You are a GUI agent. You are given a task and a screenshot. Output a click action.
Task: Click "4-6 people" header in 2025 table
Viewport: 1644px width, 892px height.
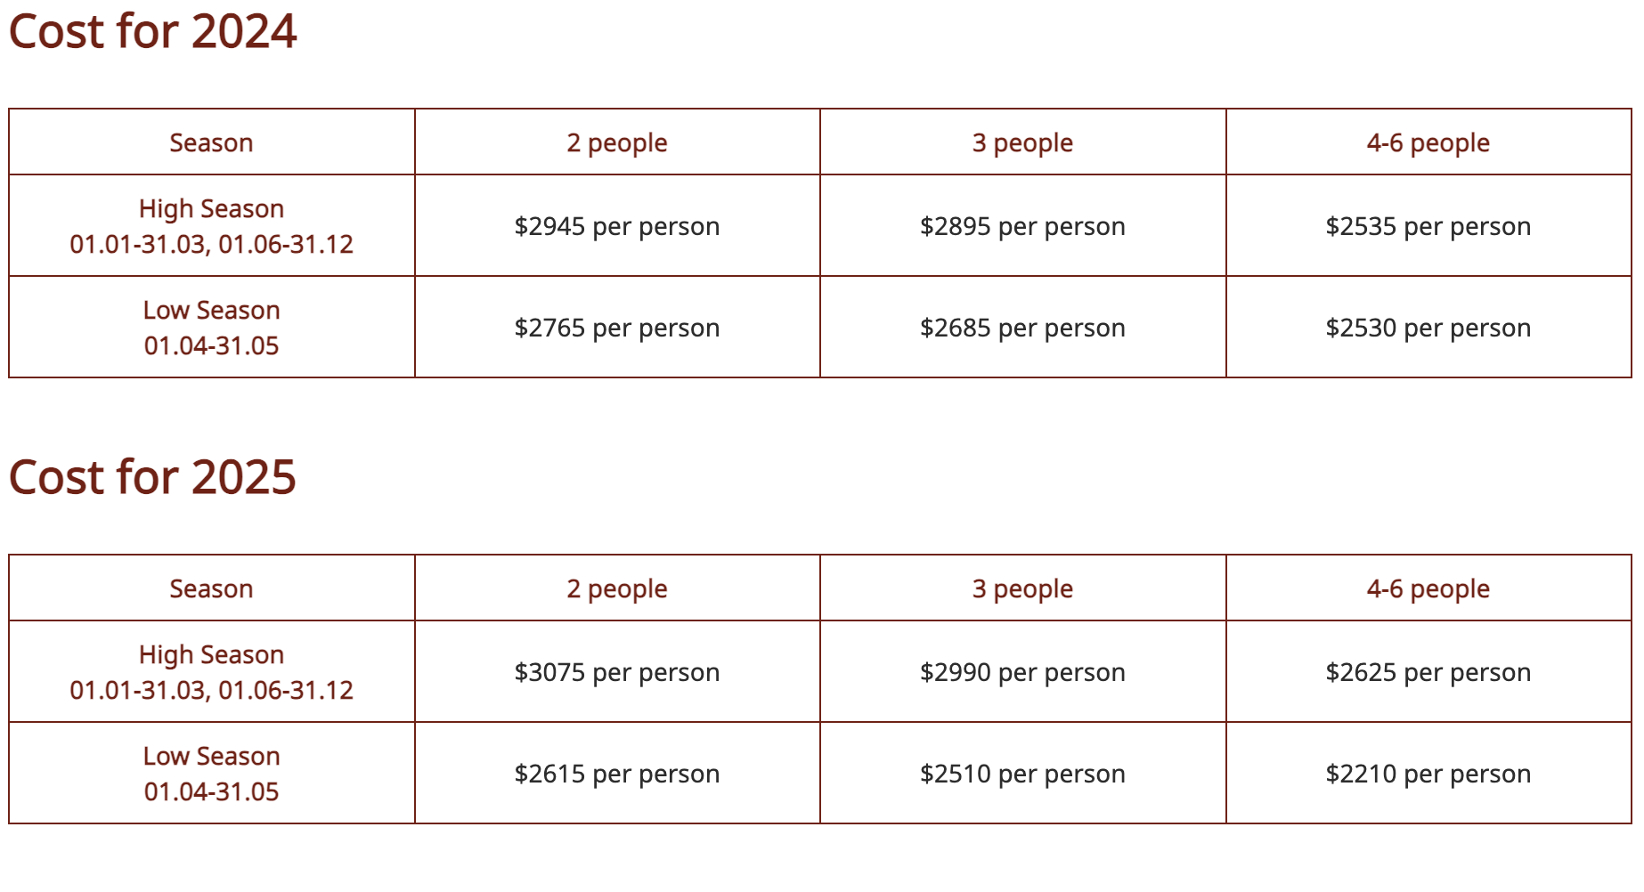click(x=1428, y=589)
